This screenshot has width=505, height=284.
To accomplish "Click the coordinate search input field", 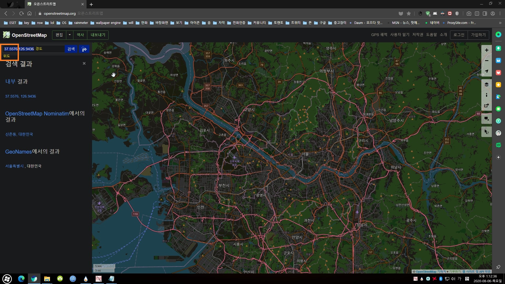I will click(x=33, y=49).
